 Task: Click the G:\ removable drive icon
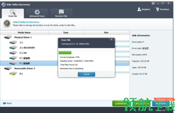point(13,74)
